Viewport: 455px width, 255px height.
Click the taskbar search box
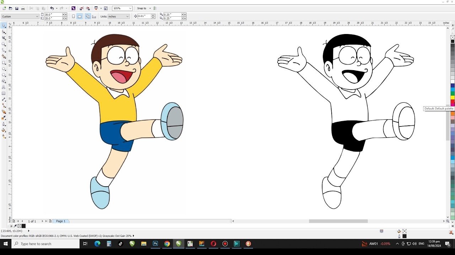45,244
